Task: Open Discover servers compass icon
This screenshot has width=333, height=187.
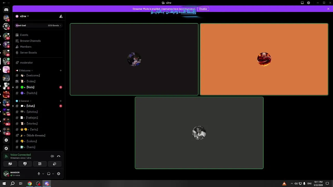Action: point(6,148)
